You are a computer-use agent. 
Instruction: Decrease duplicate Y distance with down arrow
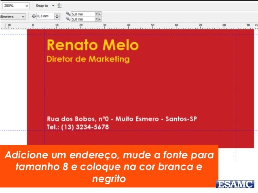[x=96, y=19]
